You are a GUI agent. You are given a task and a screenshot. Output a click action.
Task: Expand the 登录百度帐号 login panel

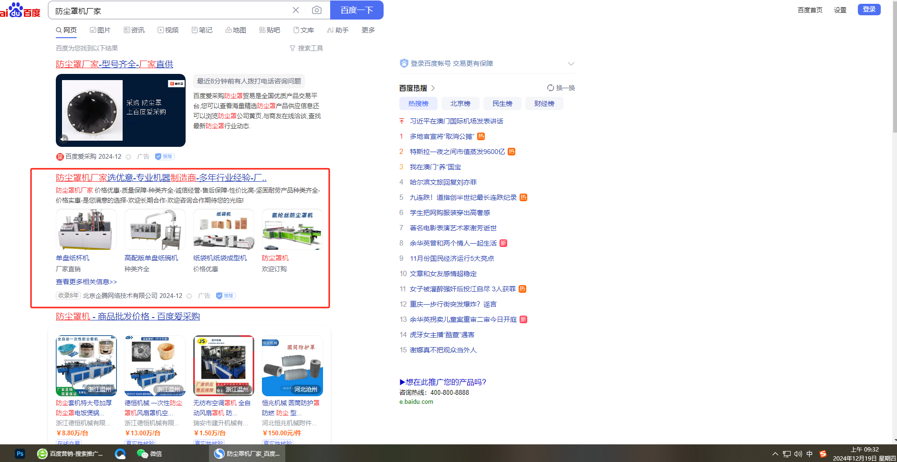pos(571,63)
